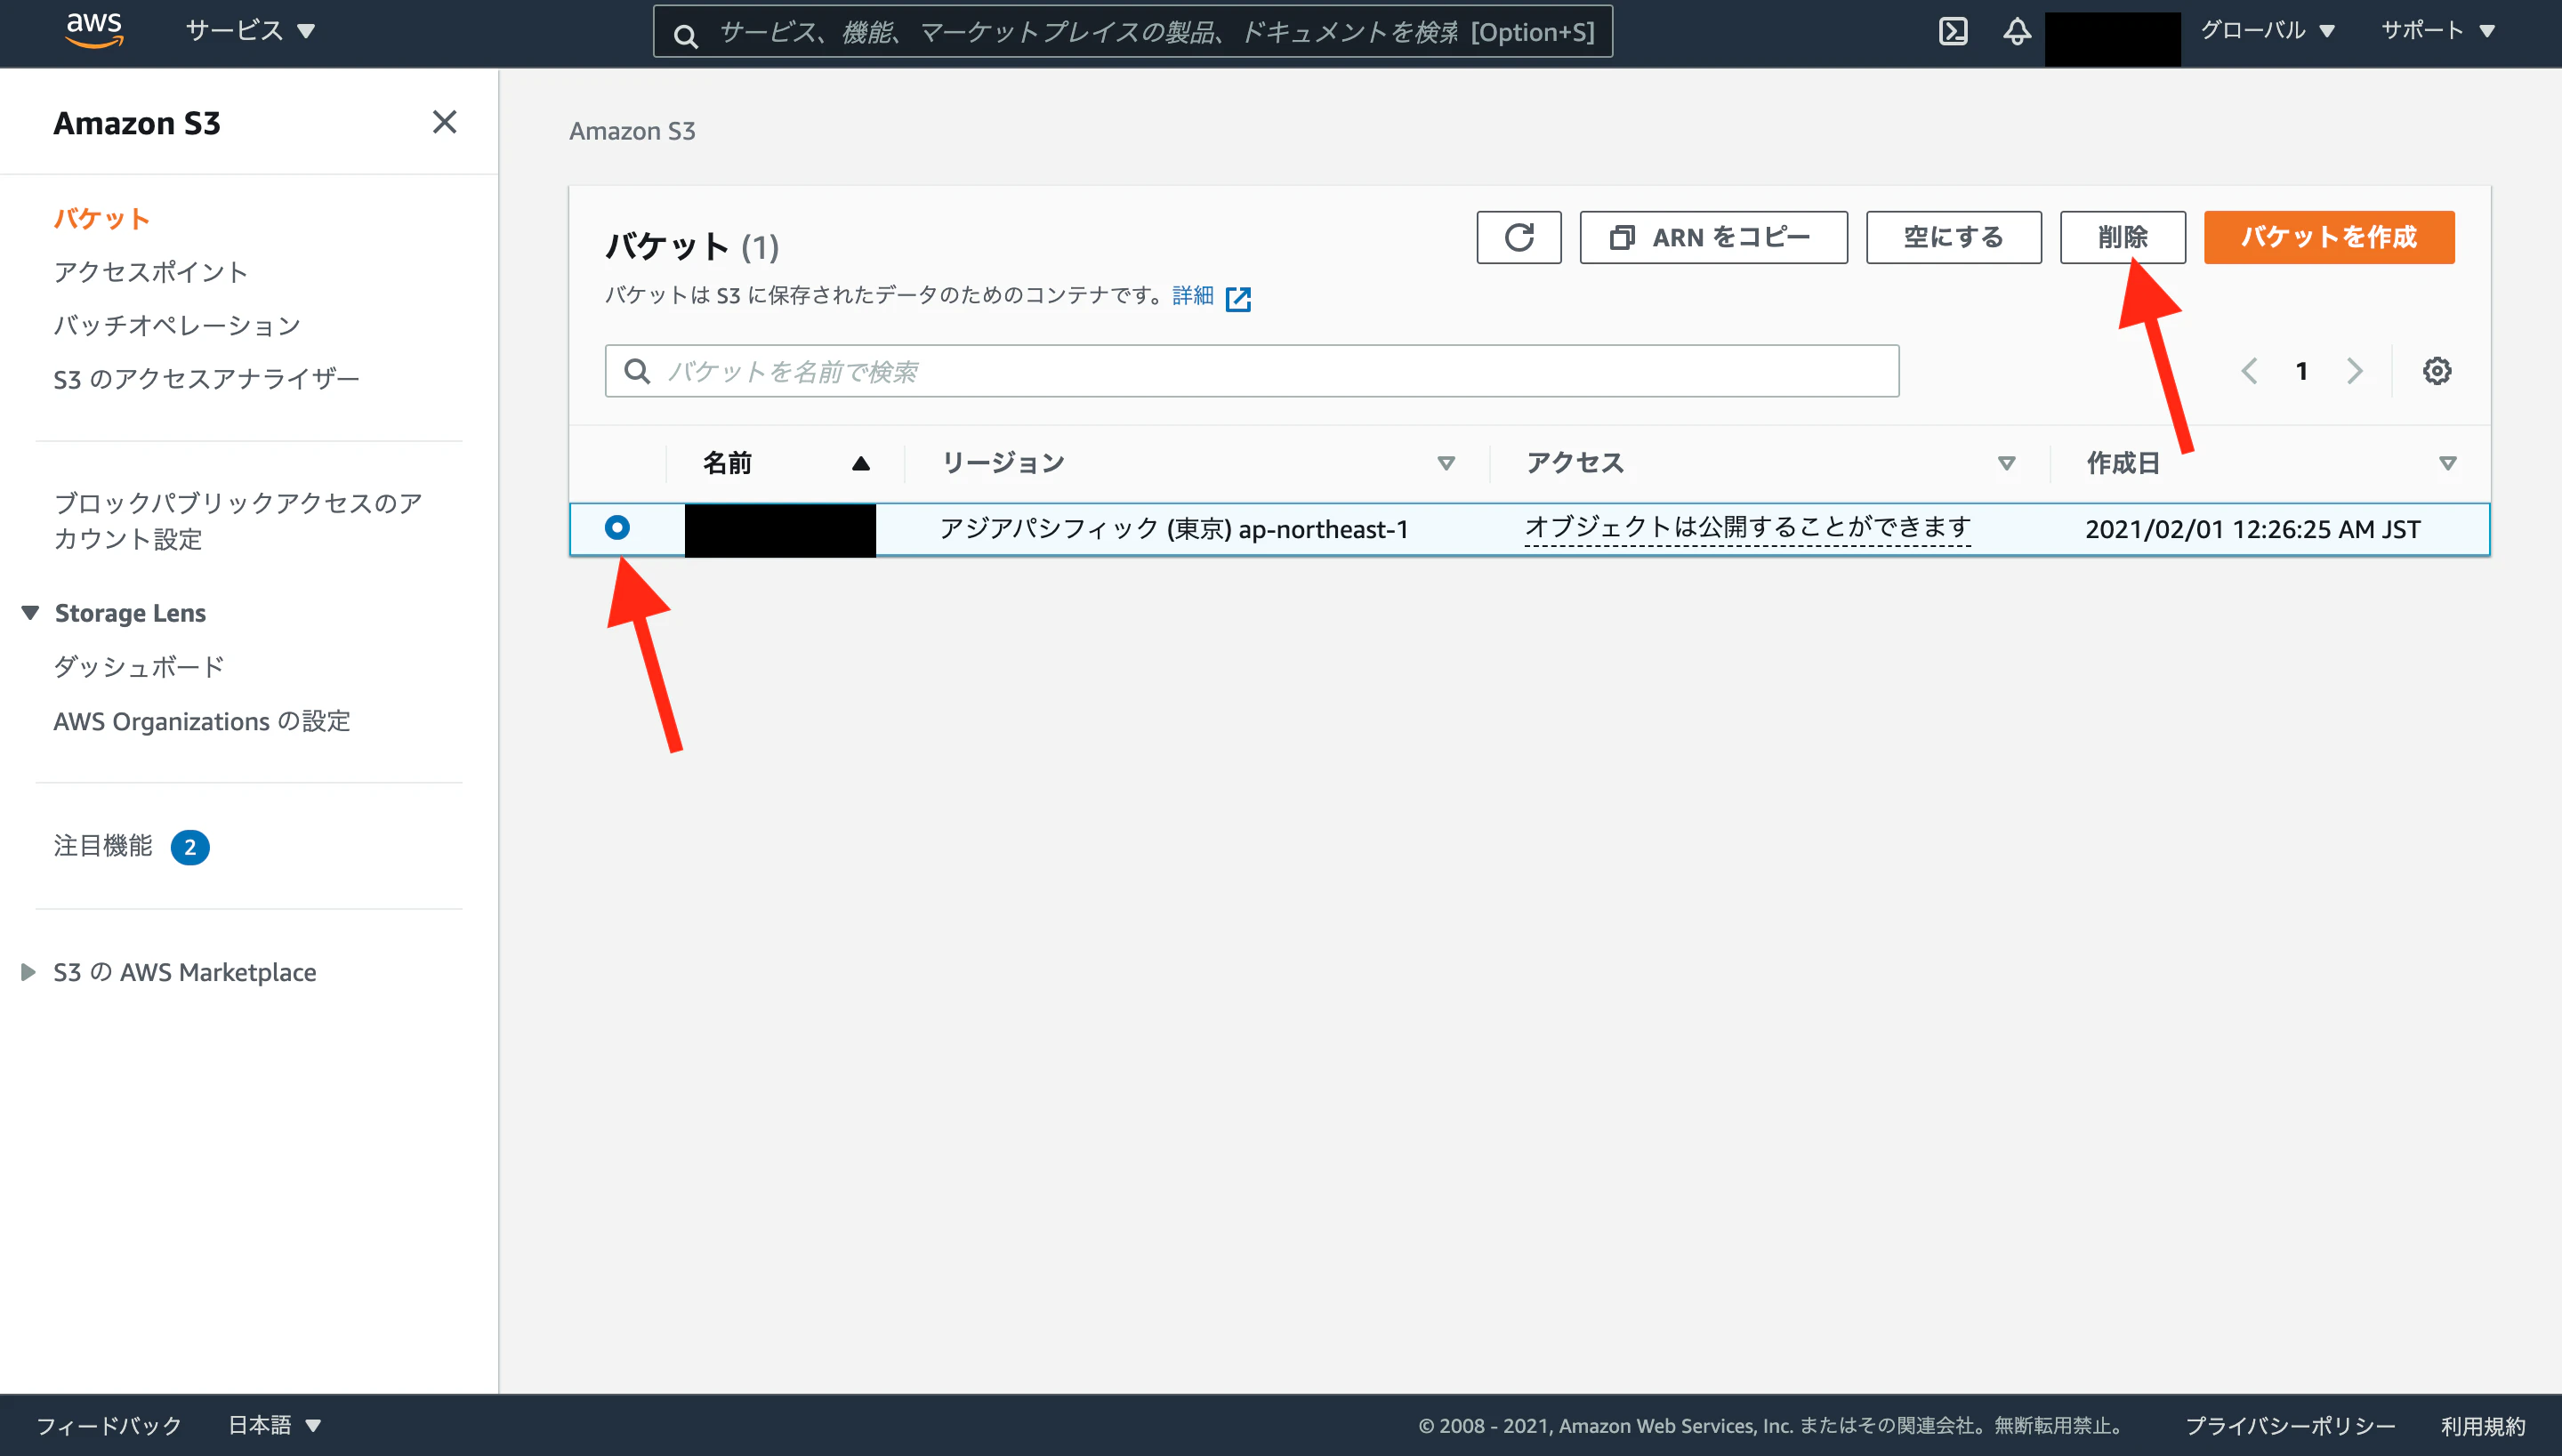Open AWS Organizations の設定
Viewport: 2562px width, 1456px height.
tap(202, 721)
